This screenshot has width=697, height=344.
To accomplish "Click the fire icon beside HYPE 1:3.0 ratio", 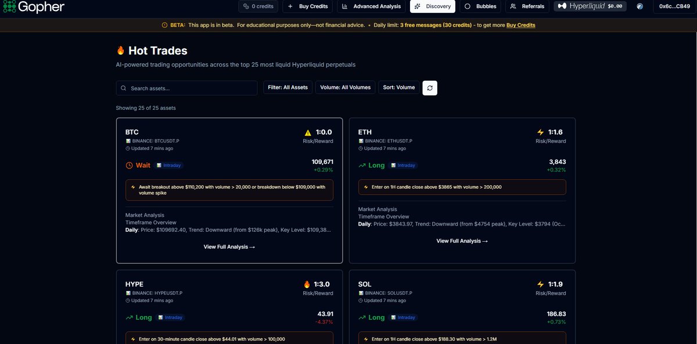I will click(307, 284).
